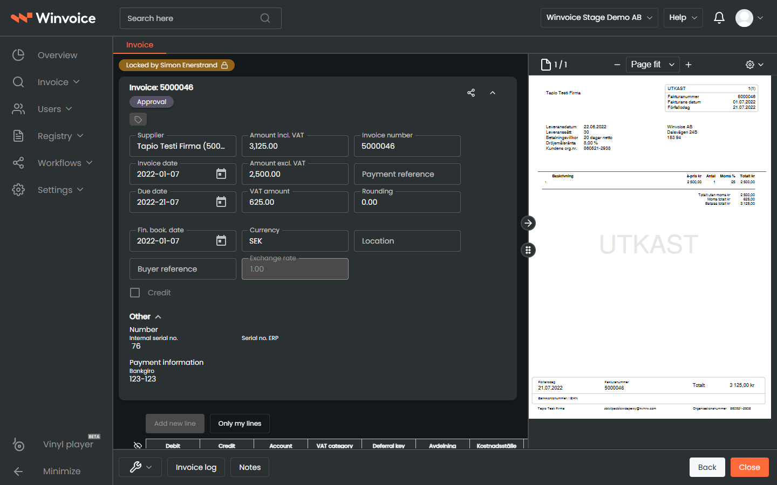Toggle hidden columns eye icon
Image resolution: width=777 pixels, height=485 pixels.
coord(138,446)
